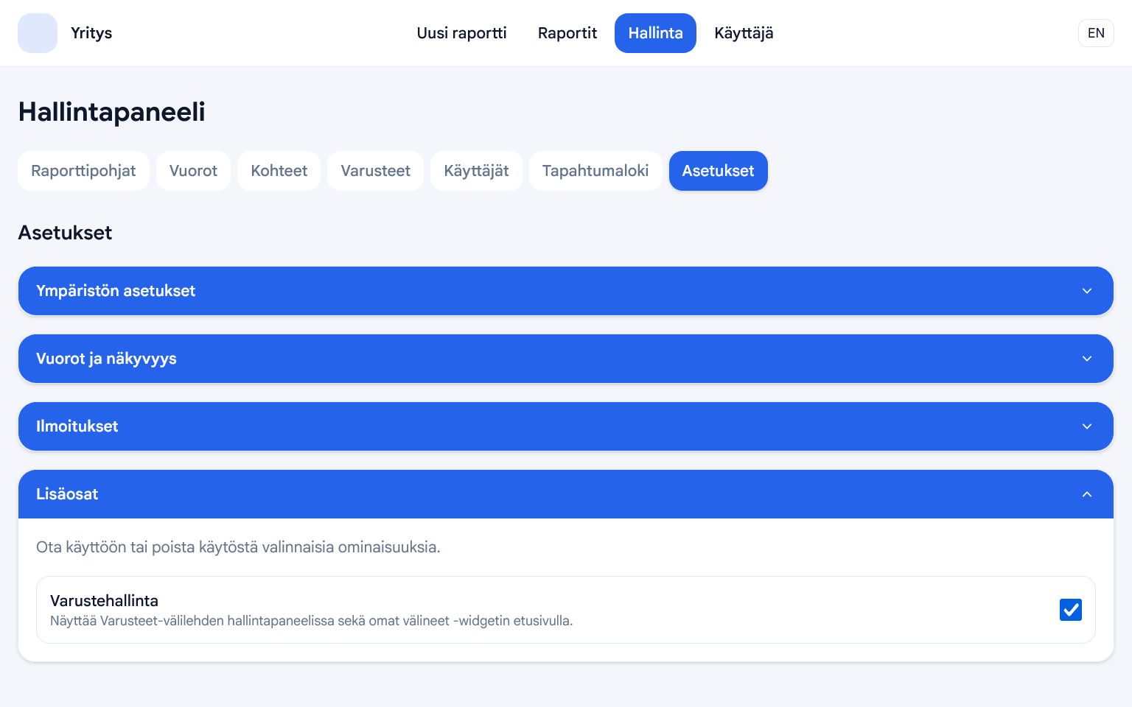
Task: Switch to the Käyttäjät tab
Action: [476, 171]
